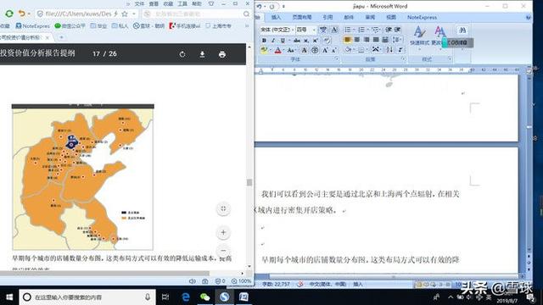
Task: Click the Find binoculars icon
Action: (x=462, y=30)
